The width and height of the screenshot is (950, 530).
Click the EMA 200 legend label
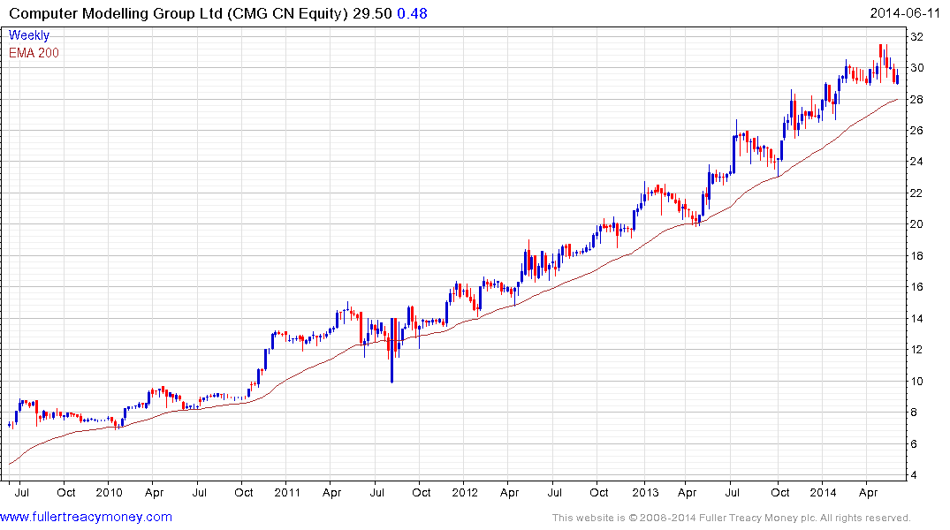(x=34, y=53)
